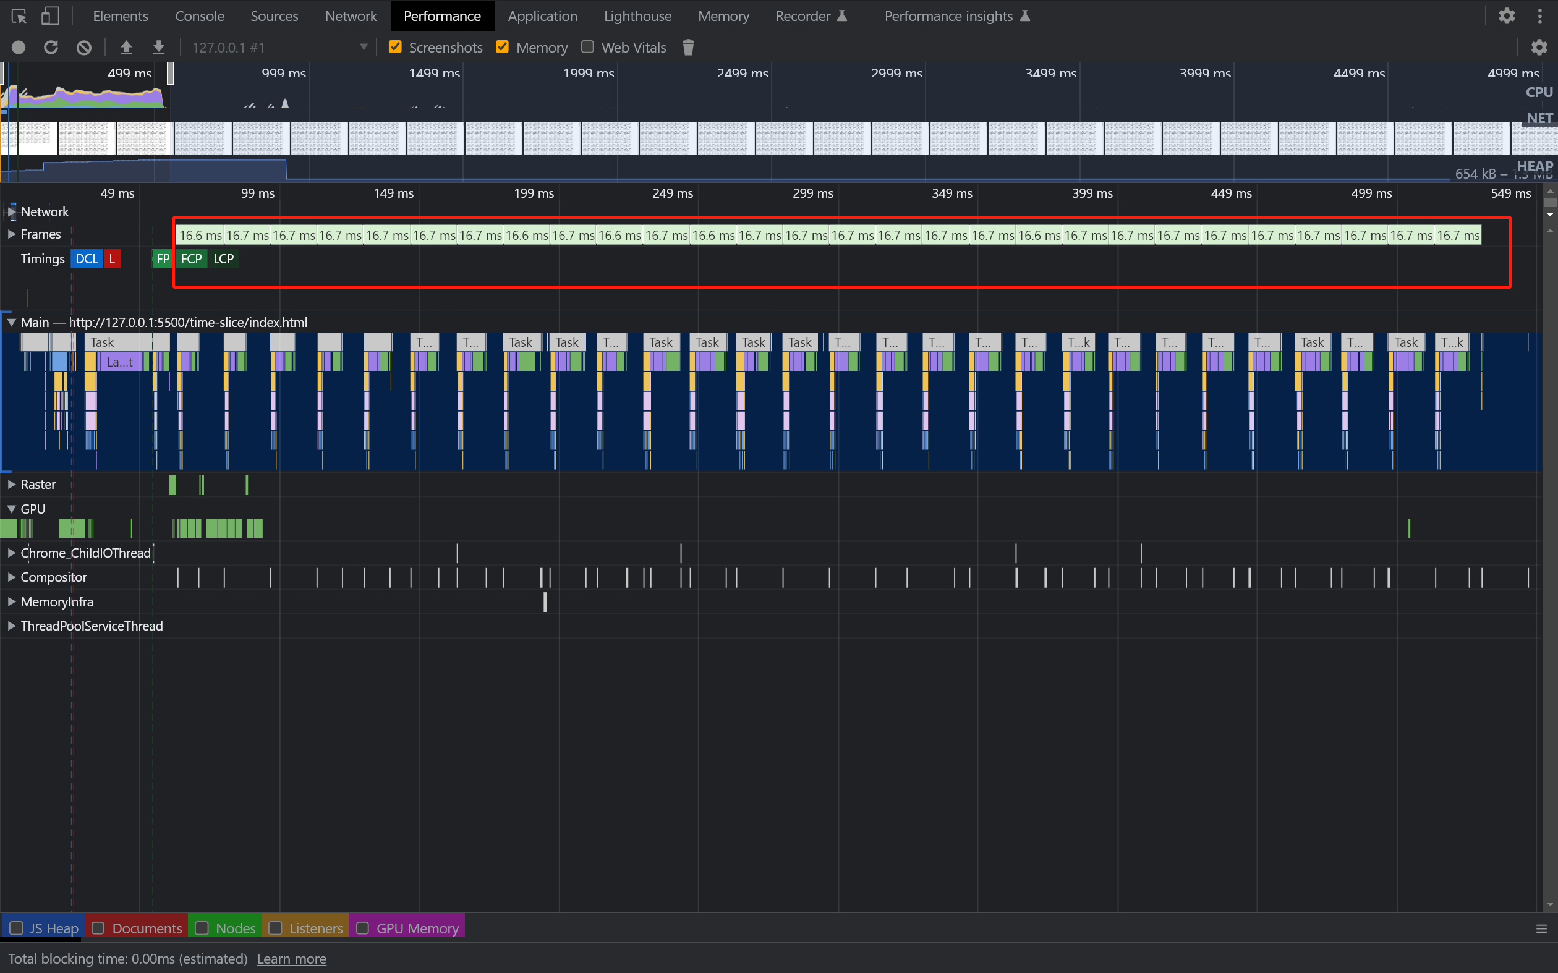The width and height of the screenshot is (1558, 973).
Task: Select the first 16.6 ms frame
Action: [200, 235]
